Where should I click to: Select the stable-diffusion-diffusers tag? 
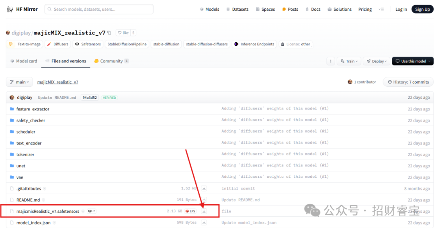207,44
